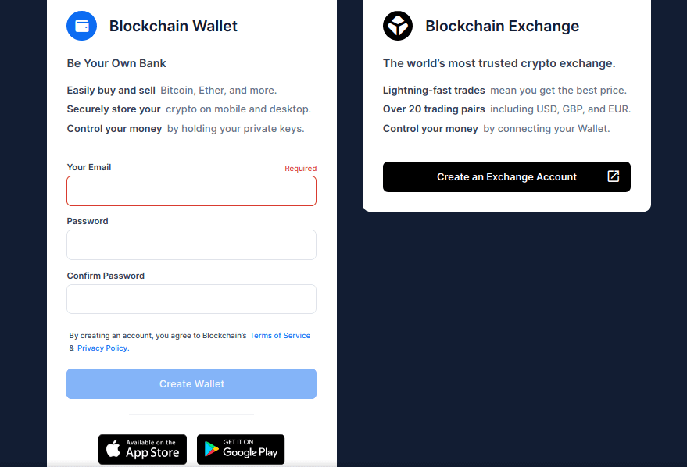Open the Privacy Policy link
This screenshot has width=687, height=467.
(102, 348)
